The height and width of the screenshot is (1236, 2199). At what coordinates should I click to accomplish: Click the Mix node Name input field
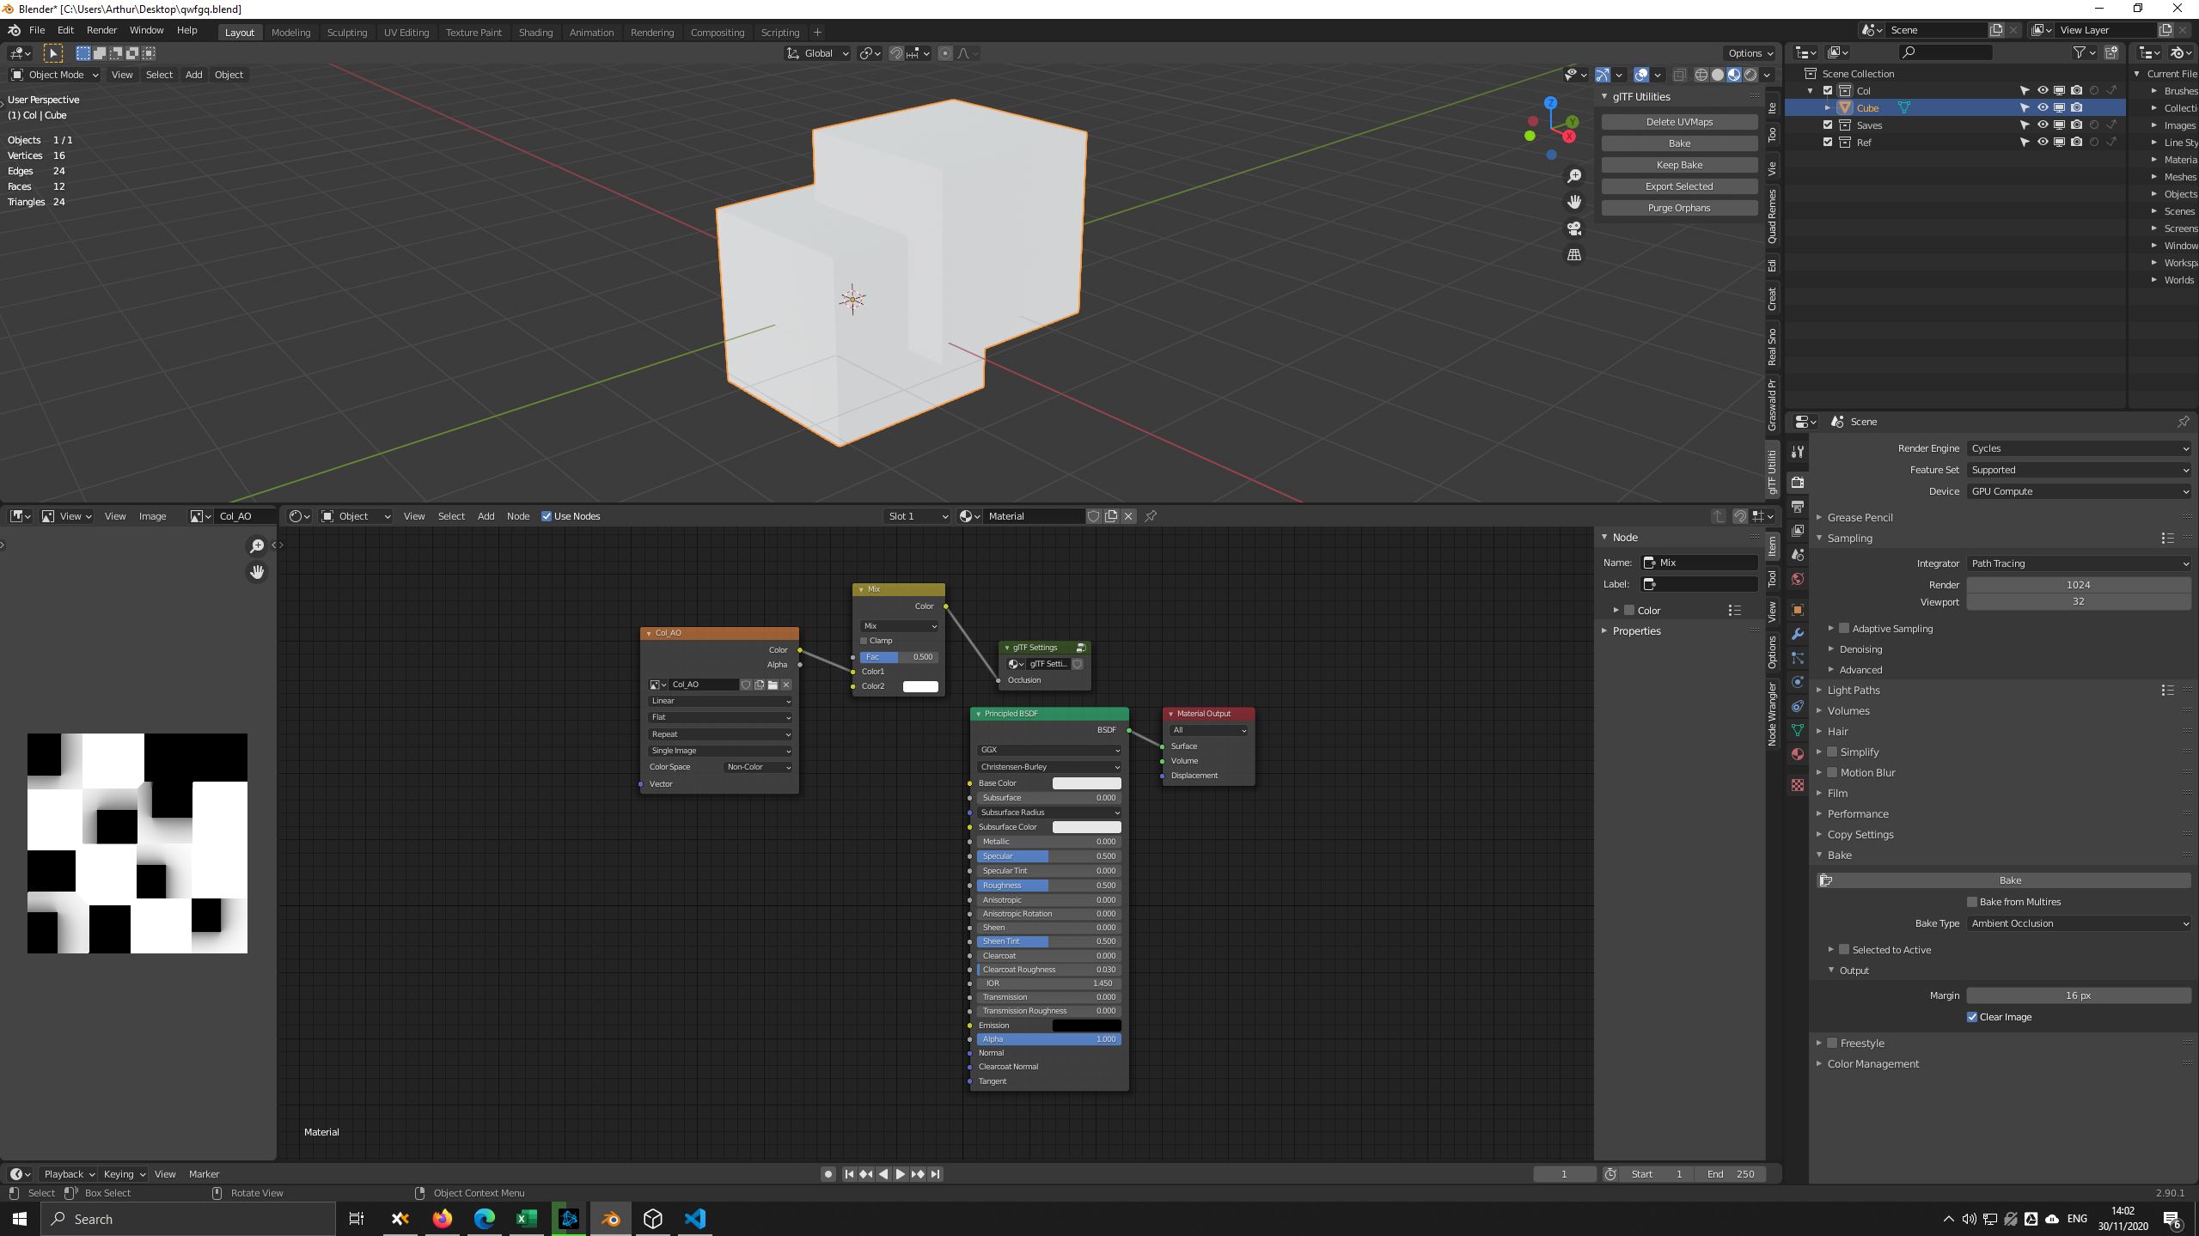pos(1699,563)
